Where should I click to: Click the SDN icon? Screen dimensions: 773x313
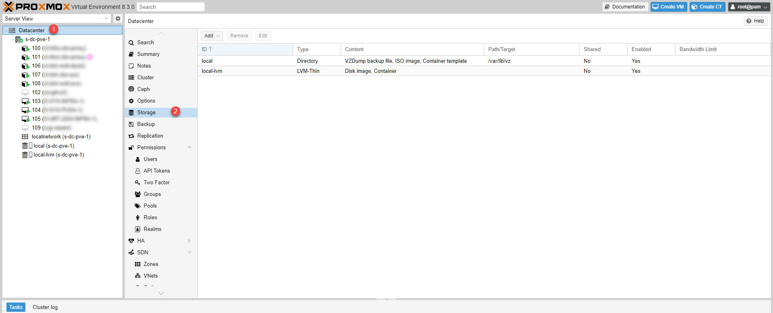(131, 253)
